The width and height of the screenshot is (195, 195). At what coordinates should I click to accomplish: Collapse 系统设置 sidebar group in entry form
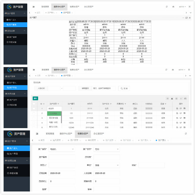(17, 161)
